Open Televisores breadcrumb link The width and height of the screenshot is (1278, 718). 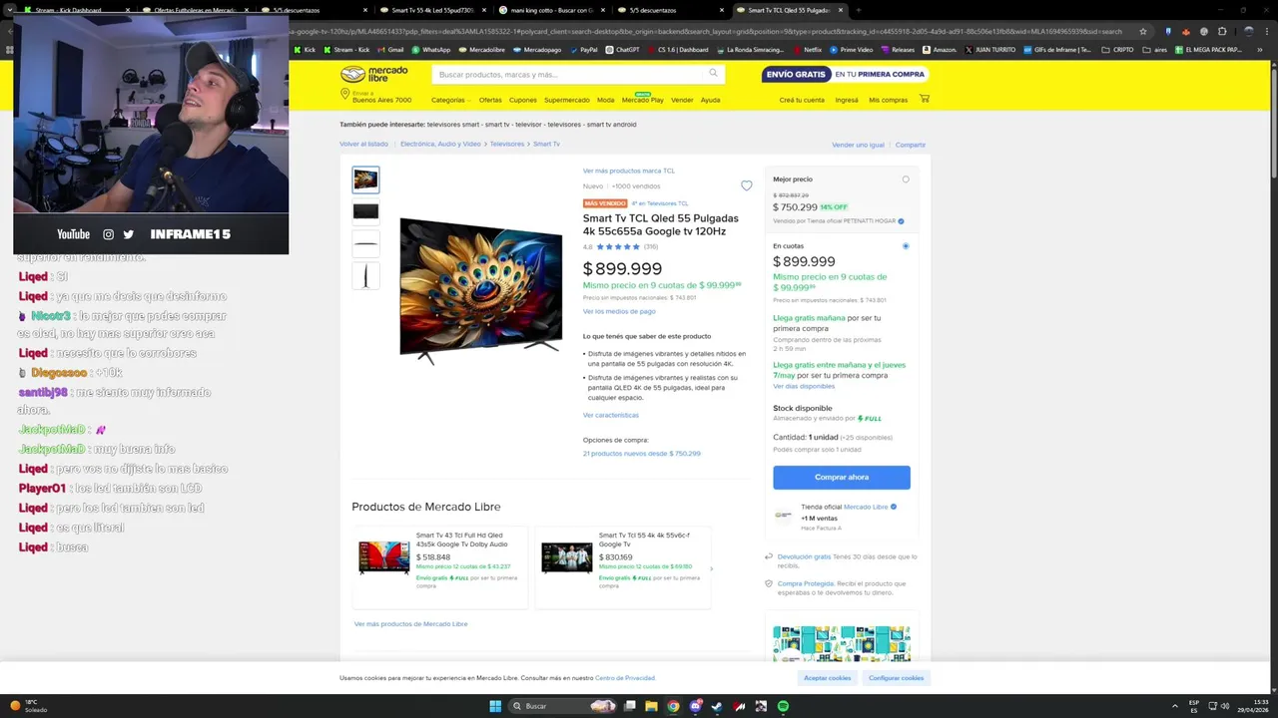pyautogui.click(x=507, y=144)
